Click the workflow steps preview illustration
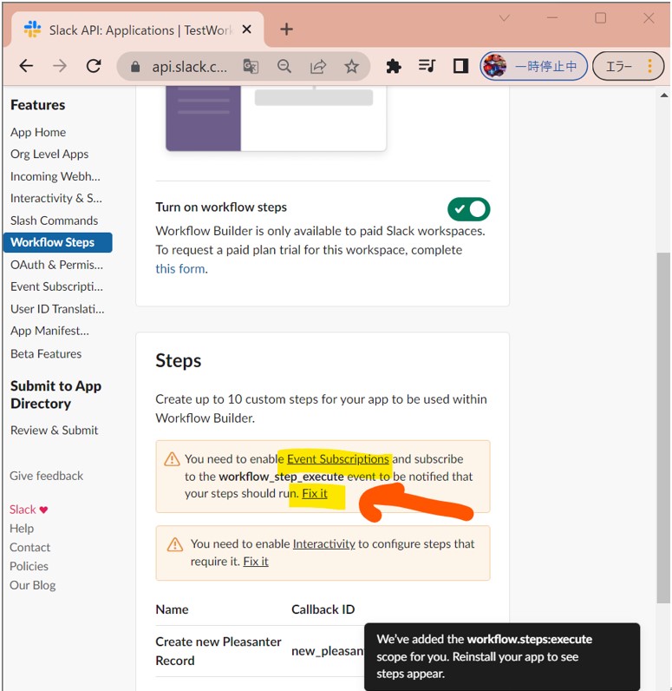The image size is (672, 691). tap(276, 119)
